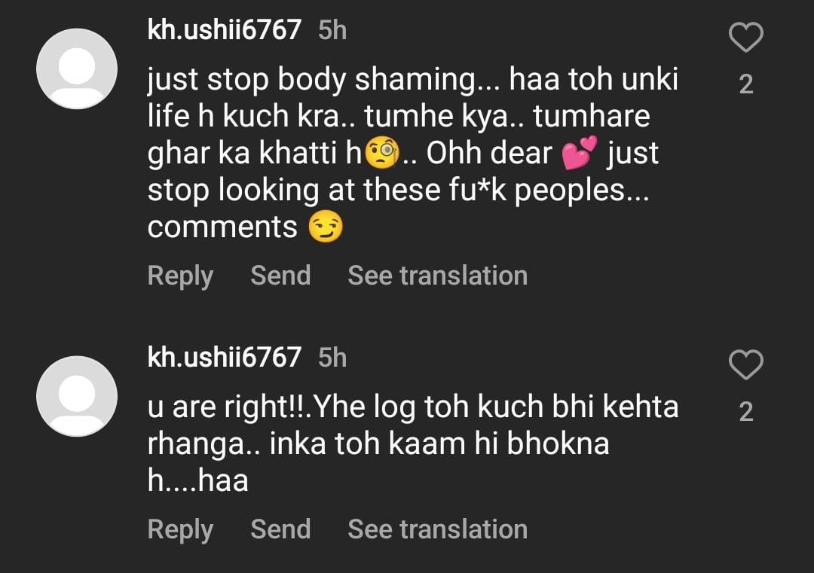Screen dimensions: 814x573
Task: Open username kh.ushii6767 above the body shaming comment
Action: (x=224, y=30)
